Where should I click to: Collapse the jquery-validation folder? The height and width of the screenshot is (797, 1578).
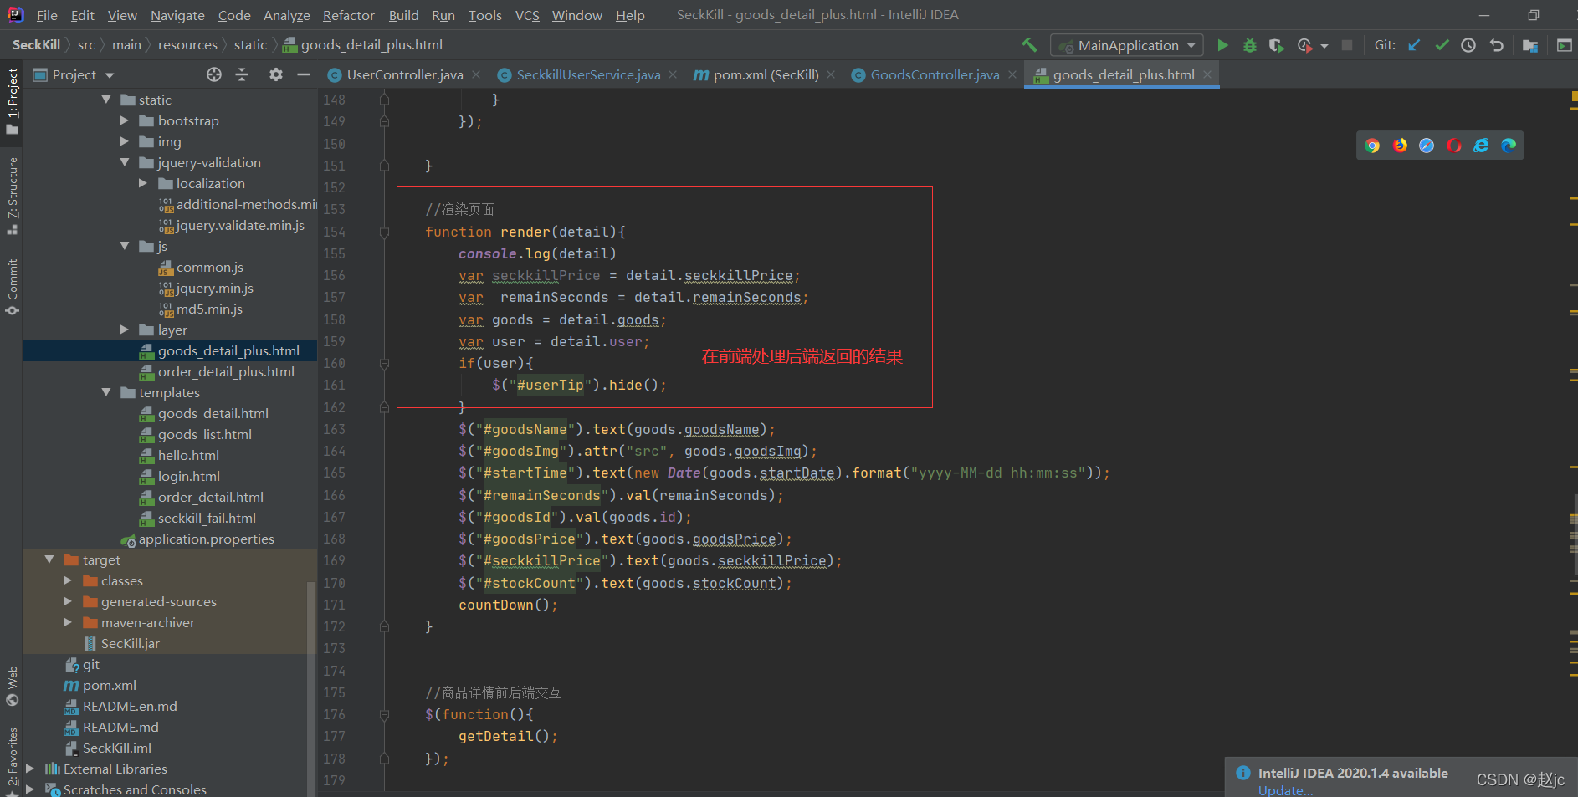(x=125, y=162)
